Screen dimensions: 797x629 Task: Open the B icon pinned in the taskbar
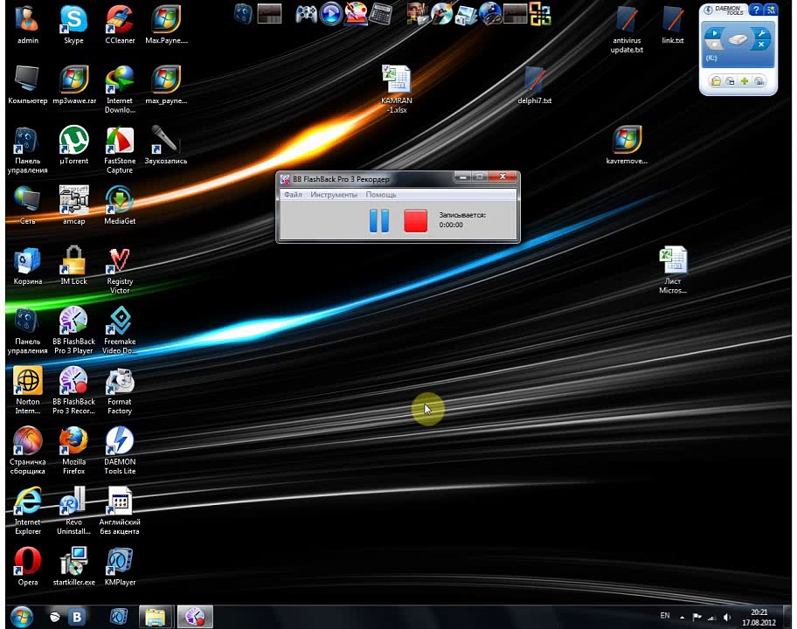[x=77, y=617]
